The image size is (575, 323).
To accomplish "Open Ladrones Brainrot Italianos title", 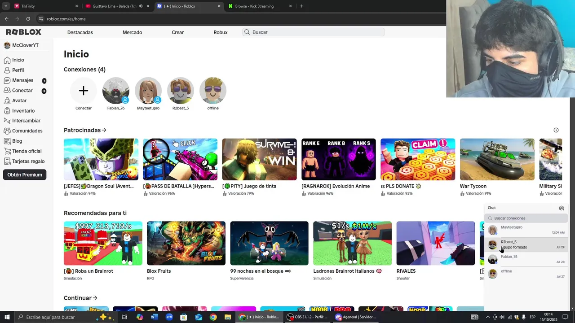I will (347, 271).
